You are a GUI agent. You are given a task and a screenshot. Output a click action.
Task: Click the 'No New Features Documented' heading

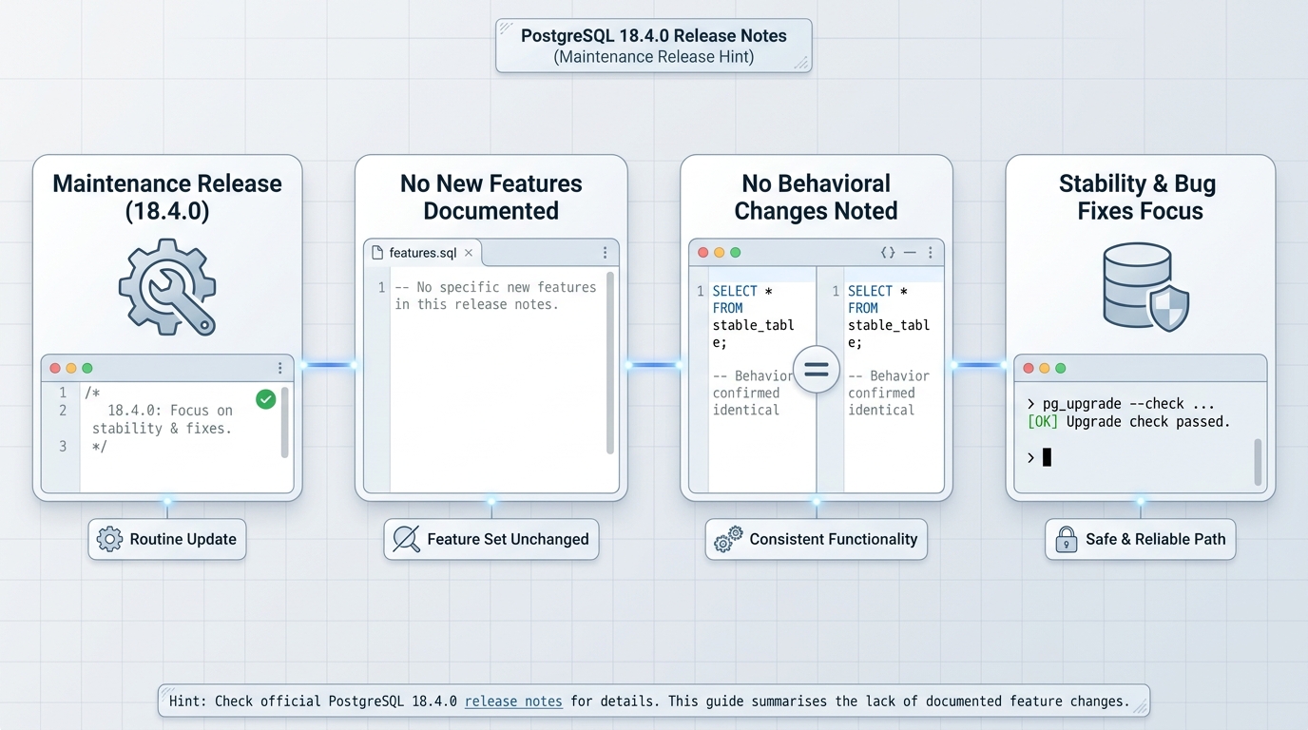pyautogui.click(x=491, y=197)
